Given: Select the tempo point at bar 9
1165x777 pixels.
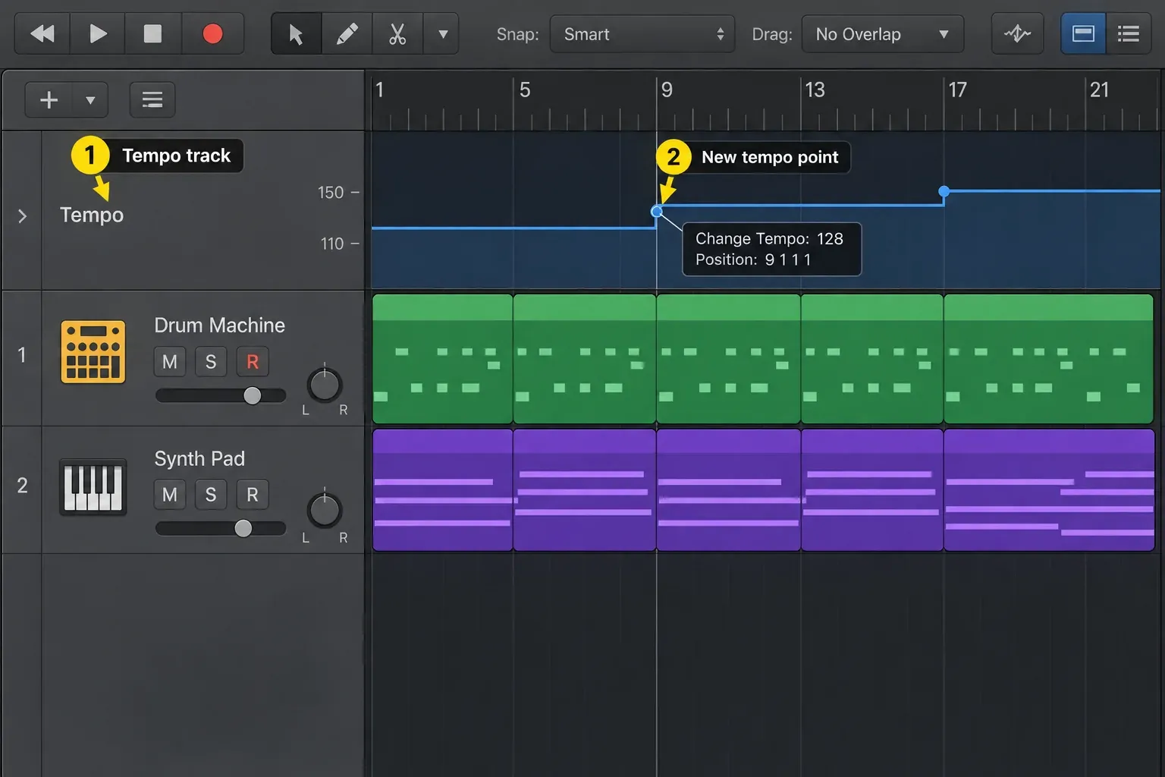Looking at the screenshot, I should (657, 212).
